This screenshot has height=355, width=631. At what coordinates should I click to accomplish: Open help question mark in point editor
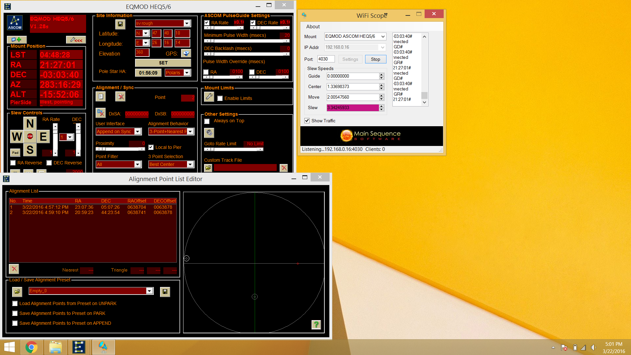pyautogui.click(x=316, y=325)
